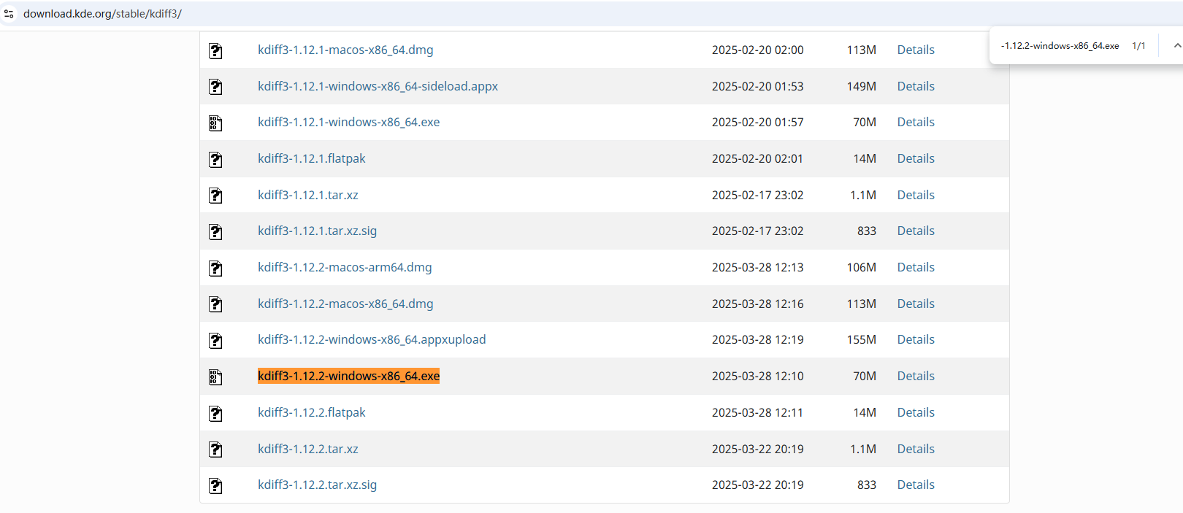Viewport: 1183px width, 513px height.
Task: Open kdiff3-1.12.1.flatpak link
Action: pyautogui.click(x=311, y=158)
